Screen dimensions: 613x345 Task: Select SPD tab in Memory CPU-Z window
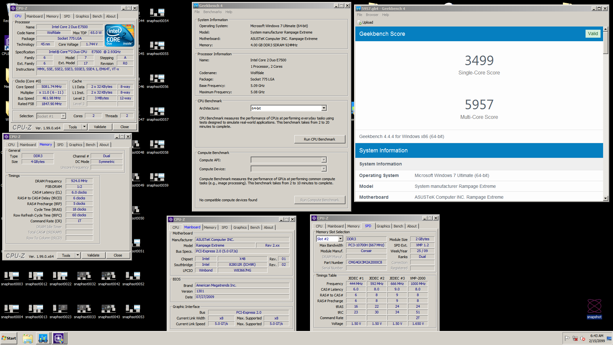click(60, 145)
